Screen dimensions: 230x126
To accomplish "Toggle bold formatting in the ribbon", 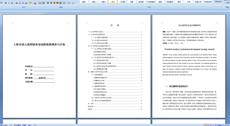I will [x=6, y=3].
